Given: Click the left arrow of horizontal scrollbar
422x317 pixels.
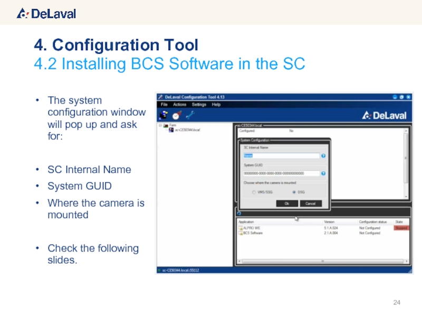Looking at the screenshot, I should click(239, 261).
